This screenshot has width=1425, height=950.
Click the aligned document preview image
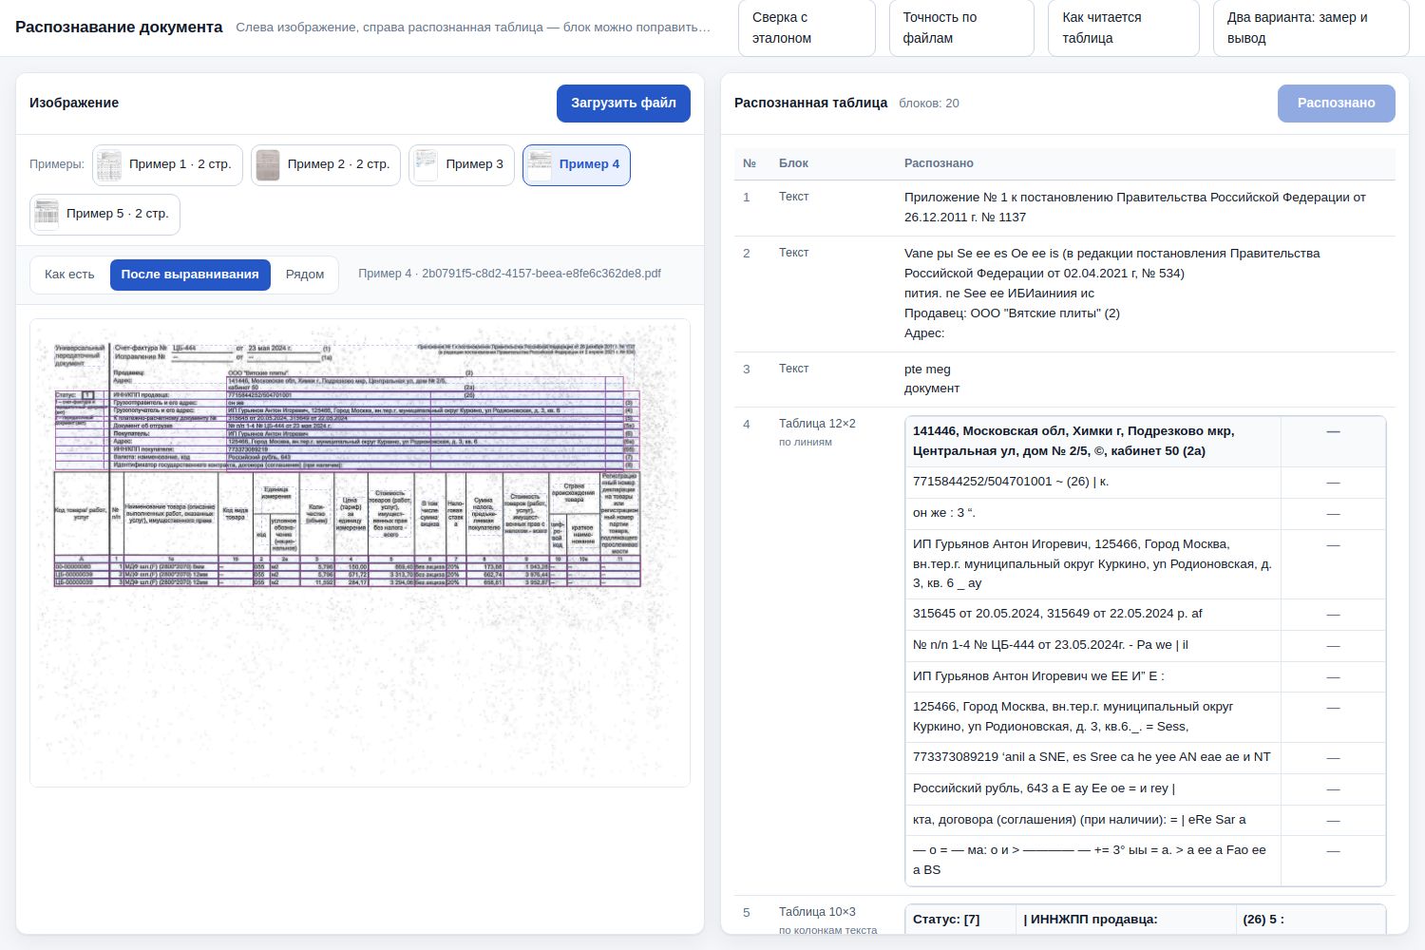[x=360, y=553]
